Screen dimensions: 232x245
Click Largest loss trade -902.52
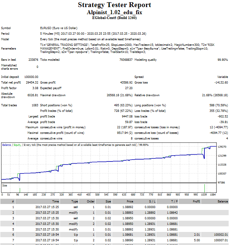click(x=223, y=117)
